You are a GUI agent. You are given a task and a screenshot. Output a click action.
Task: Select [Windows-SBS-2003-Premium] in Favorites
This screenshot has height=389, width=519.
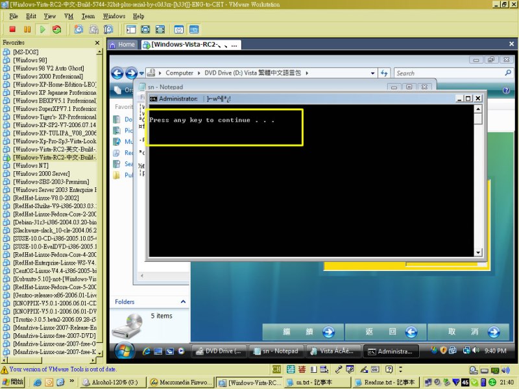click(51, 182)
